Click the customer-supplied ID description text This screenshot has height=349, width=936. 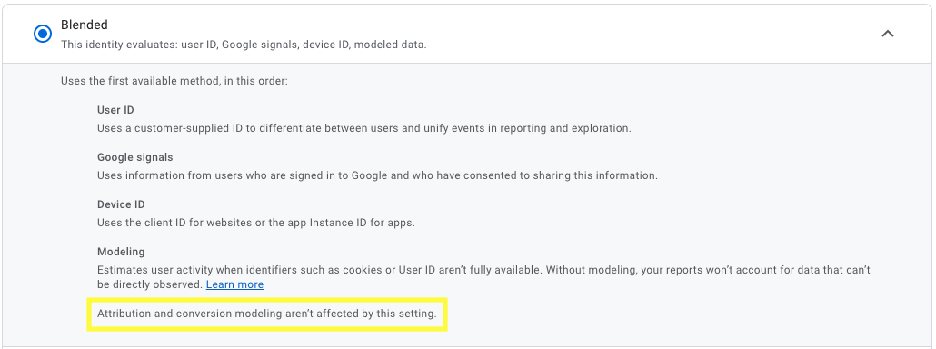pos(364,127)
